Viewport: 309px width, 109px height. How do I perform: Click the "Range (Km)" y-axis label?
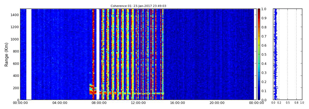point(6,54)
